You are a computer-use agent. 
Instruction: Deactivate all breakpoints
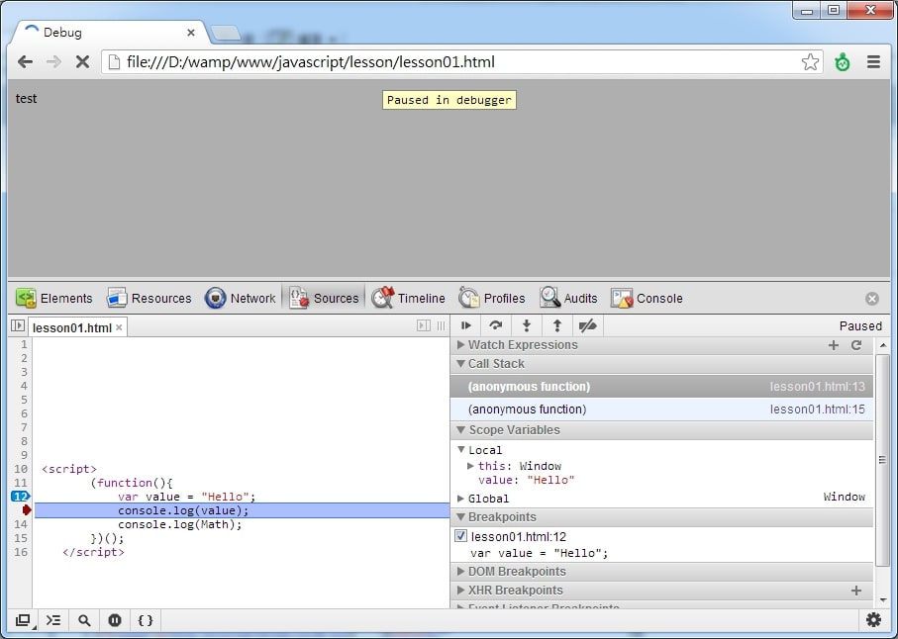[x=587, y=325]
